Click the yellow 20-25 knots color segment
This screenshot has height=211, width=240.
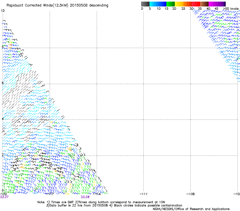pos(179,4)
